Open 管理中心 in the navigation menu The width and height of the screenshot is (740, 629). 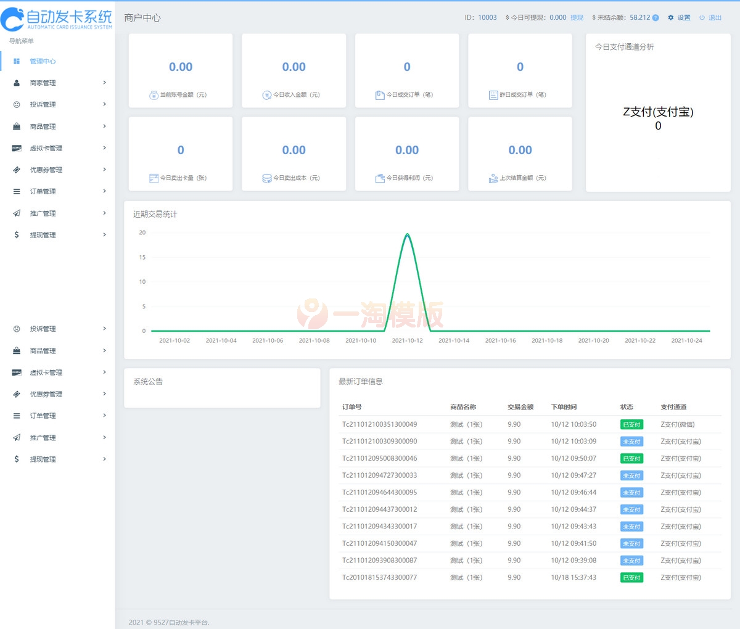pos(43,61)
